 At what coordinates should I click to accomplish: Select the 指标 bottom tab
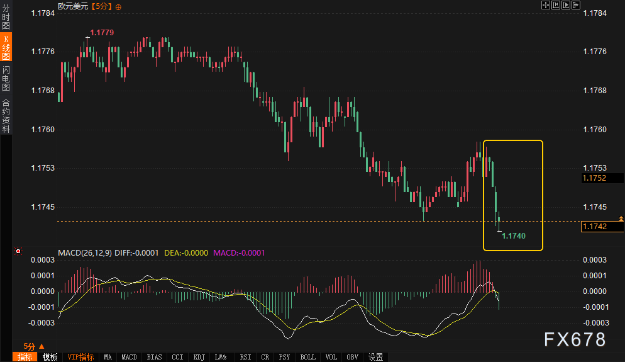tap(25, 357)
